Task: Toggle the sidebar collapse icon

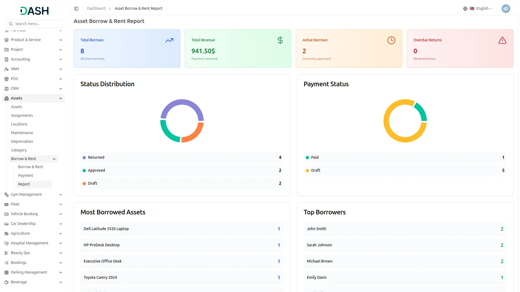Action: point(76,9)
